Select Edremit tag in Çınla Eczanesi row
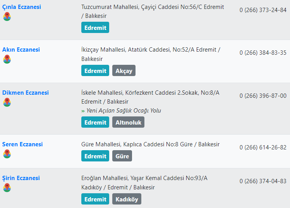This screenshot has height=208, width=290. 95,28
